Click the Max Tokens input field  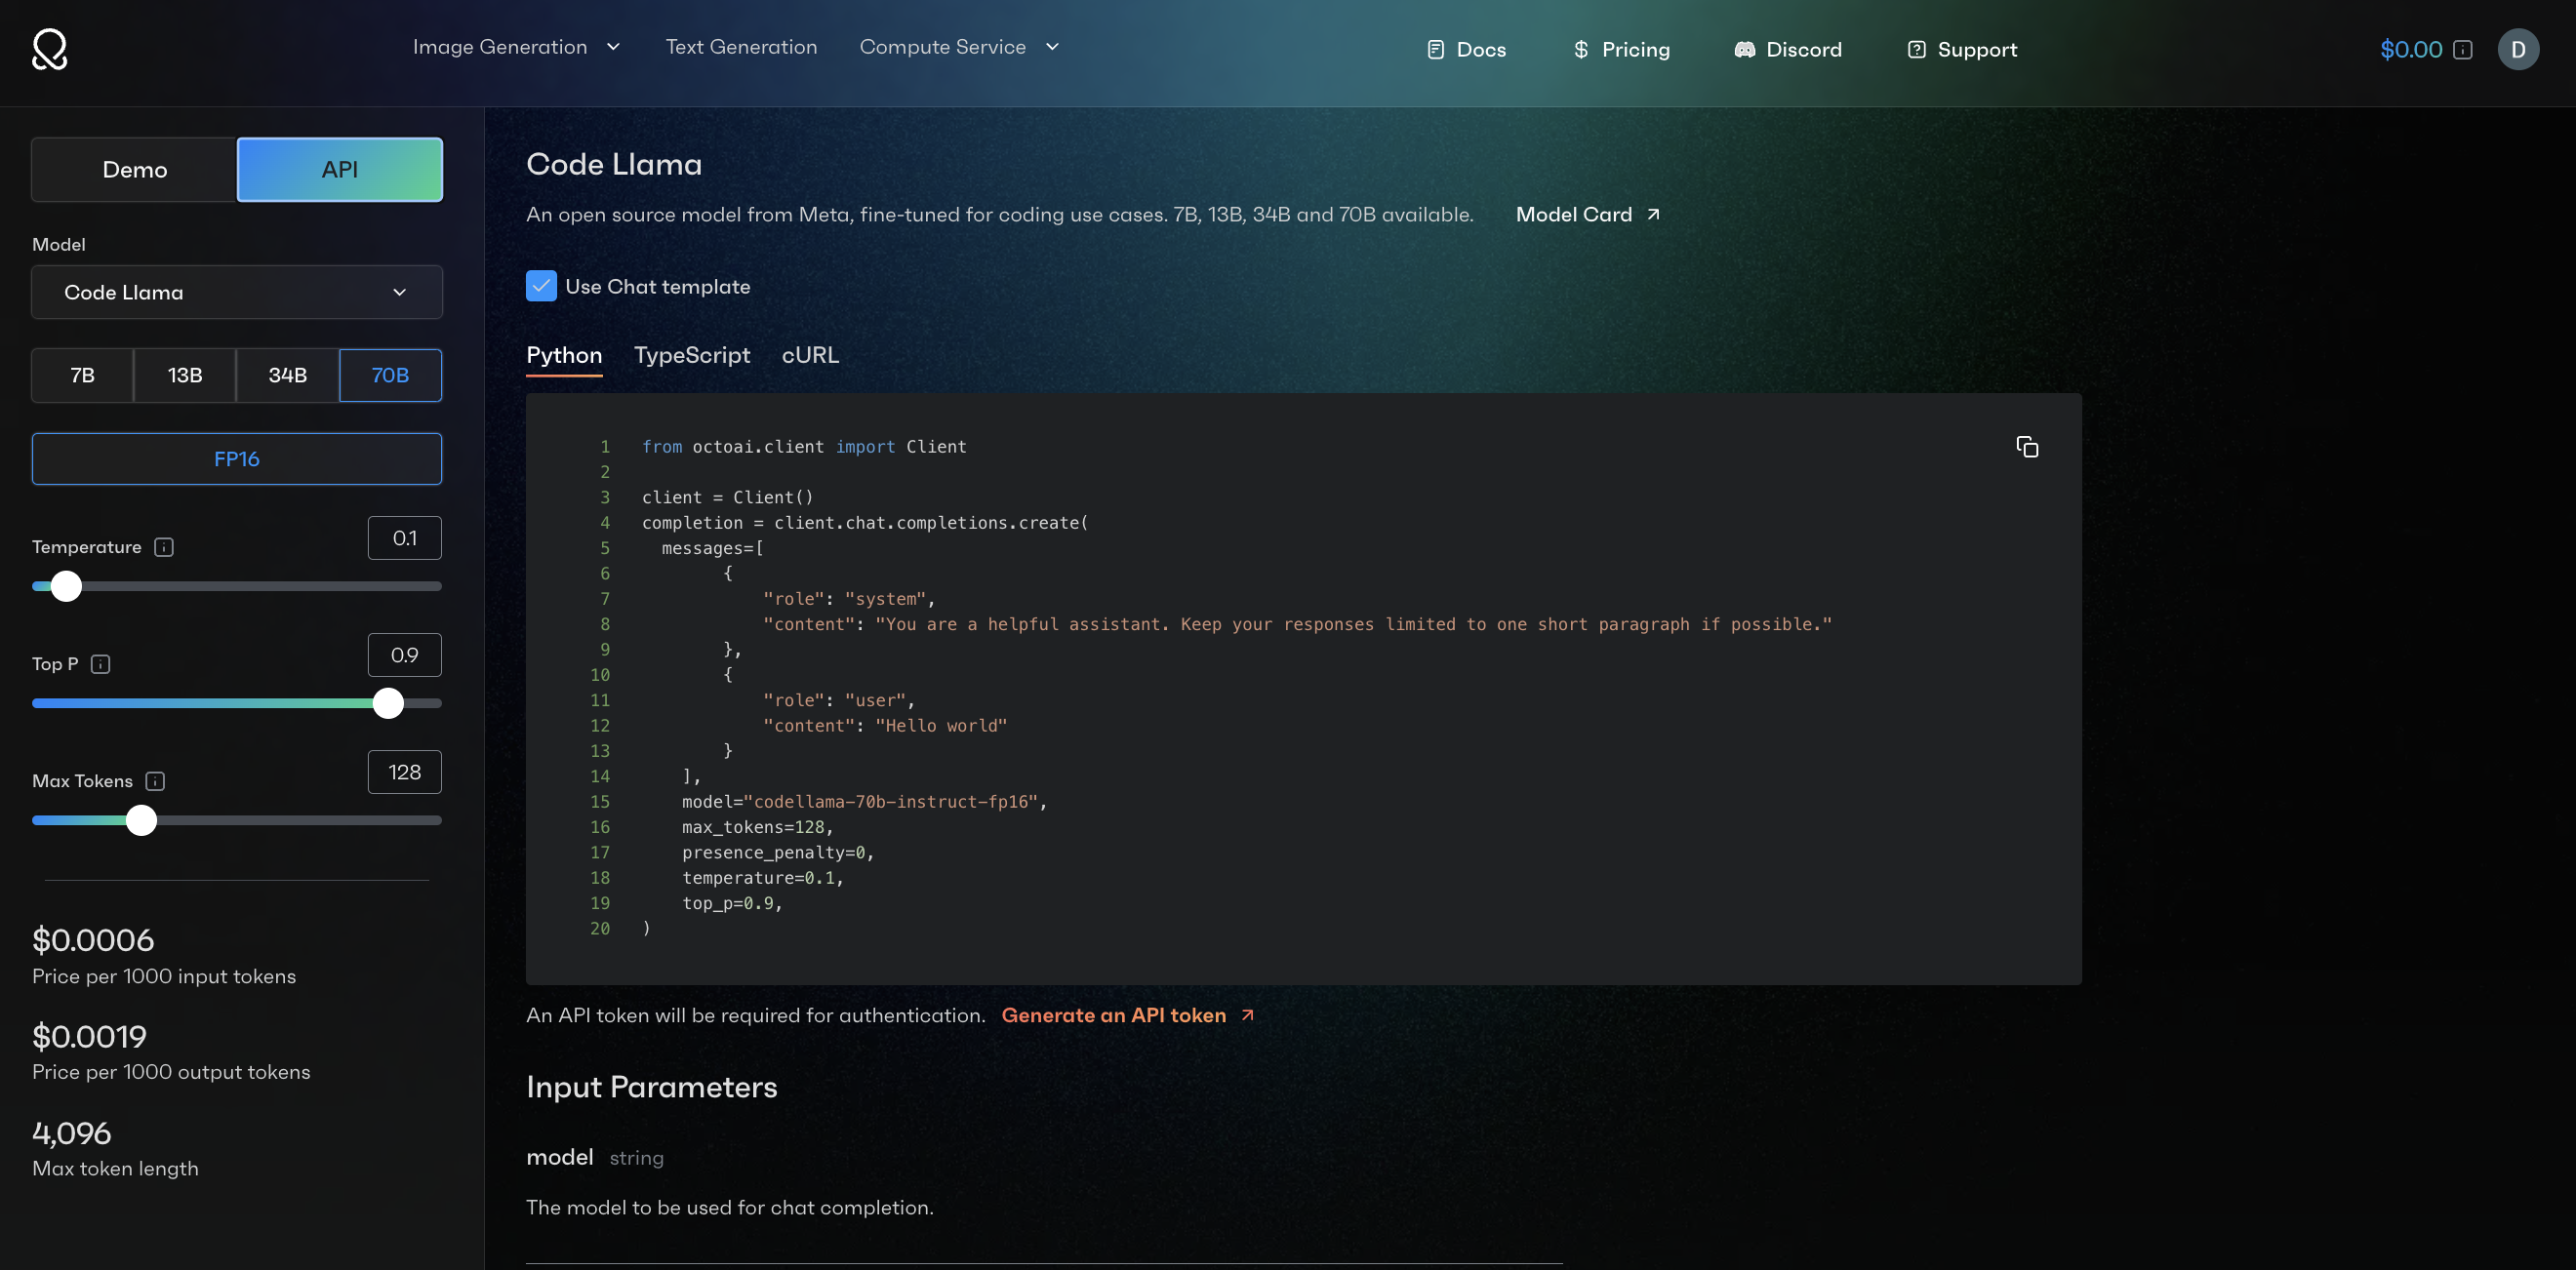[404, 773]
